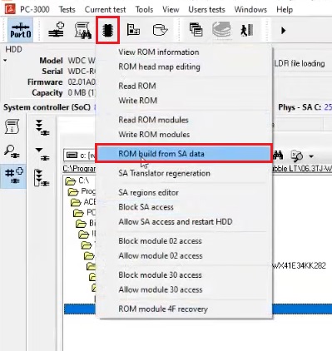
Task: Click the PC-3000 logo icon
Action: 10,9
